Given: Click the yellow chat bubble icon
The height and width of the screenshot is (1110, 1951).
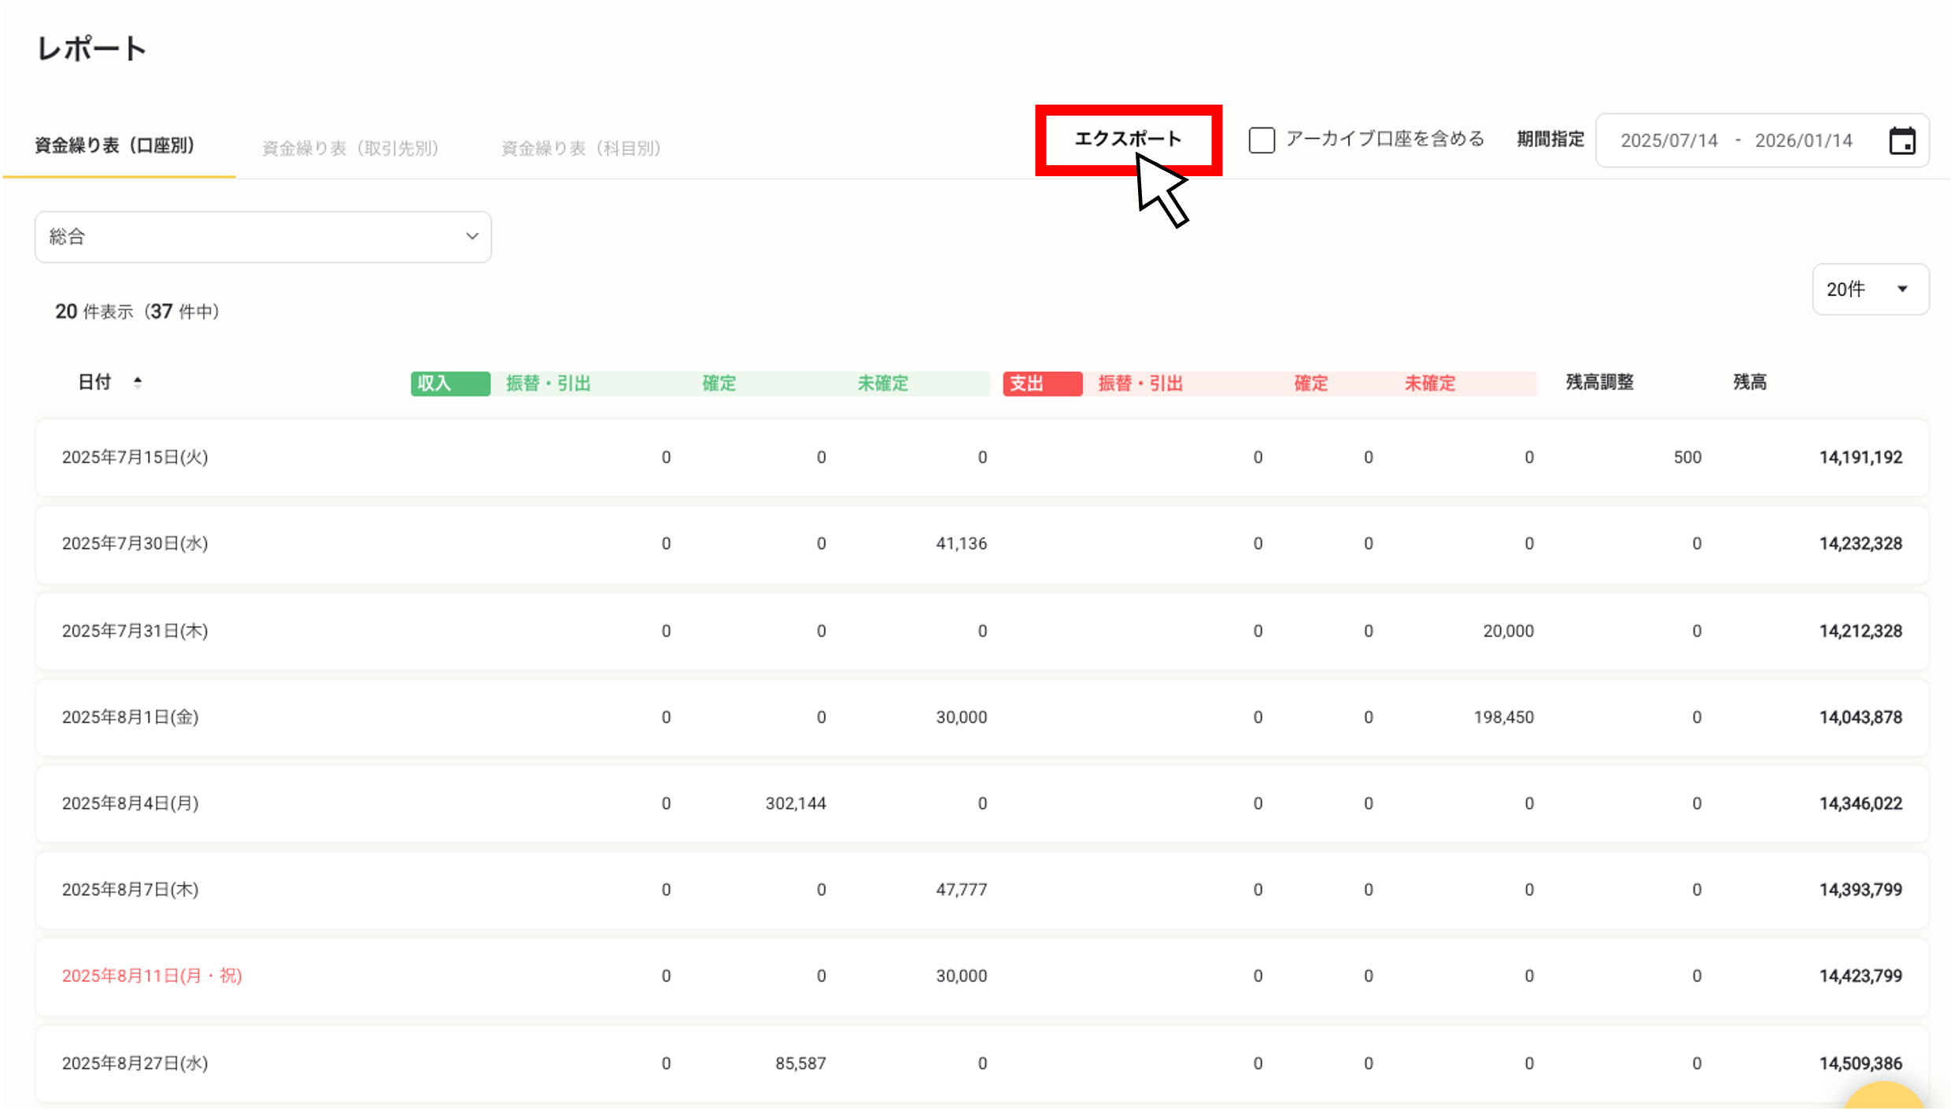Looking at the screenshot, I should 1885,1097.
